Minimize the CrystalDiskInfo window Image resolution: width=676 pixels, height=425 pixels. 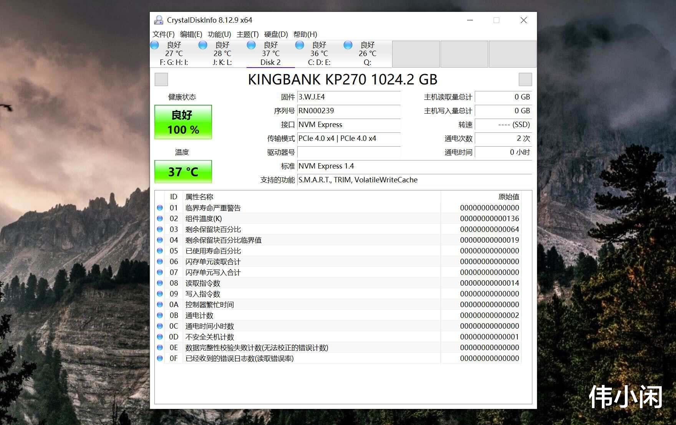pyautogui.click(x=470, y=20)
